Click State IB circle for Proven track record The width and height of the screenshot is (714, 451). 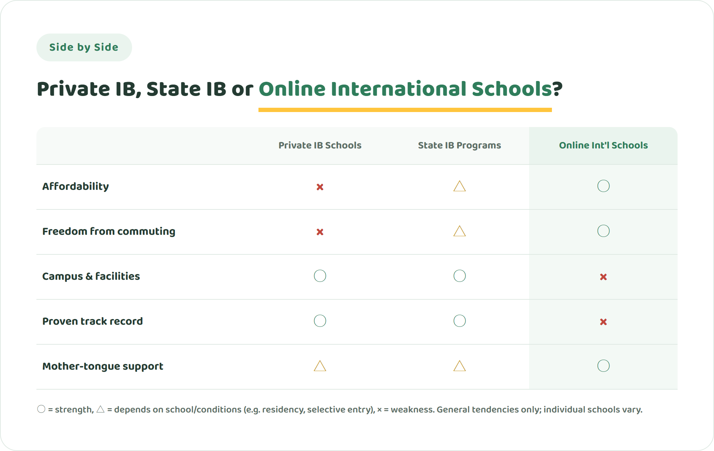pos(459,321)
